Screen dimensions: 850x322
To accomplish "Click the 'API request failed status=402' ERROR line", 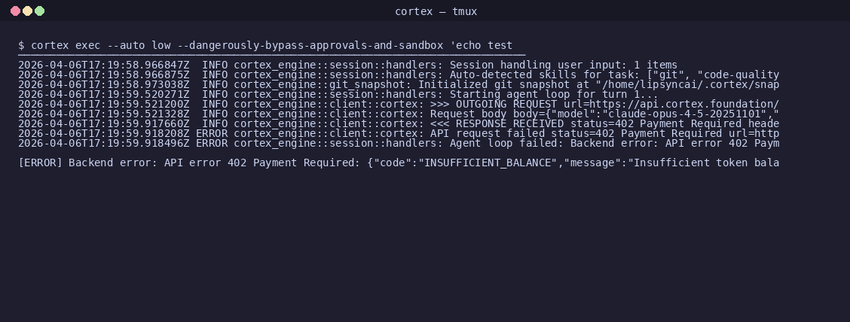I will [399, 133].
